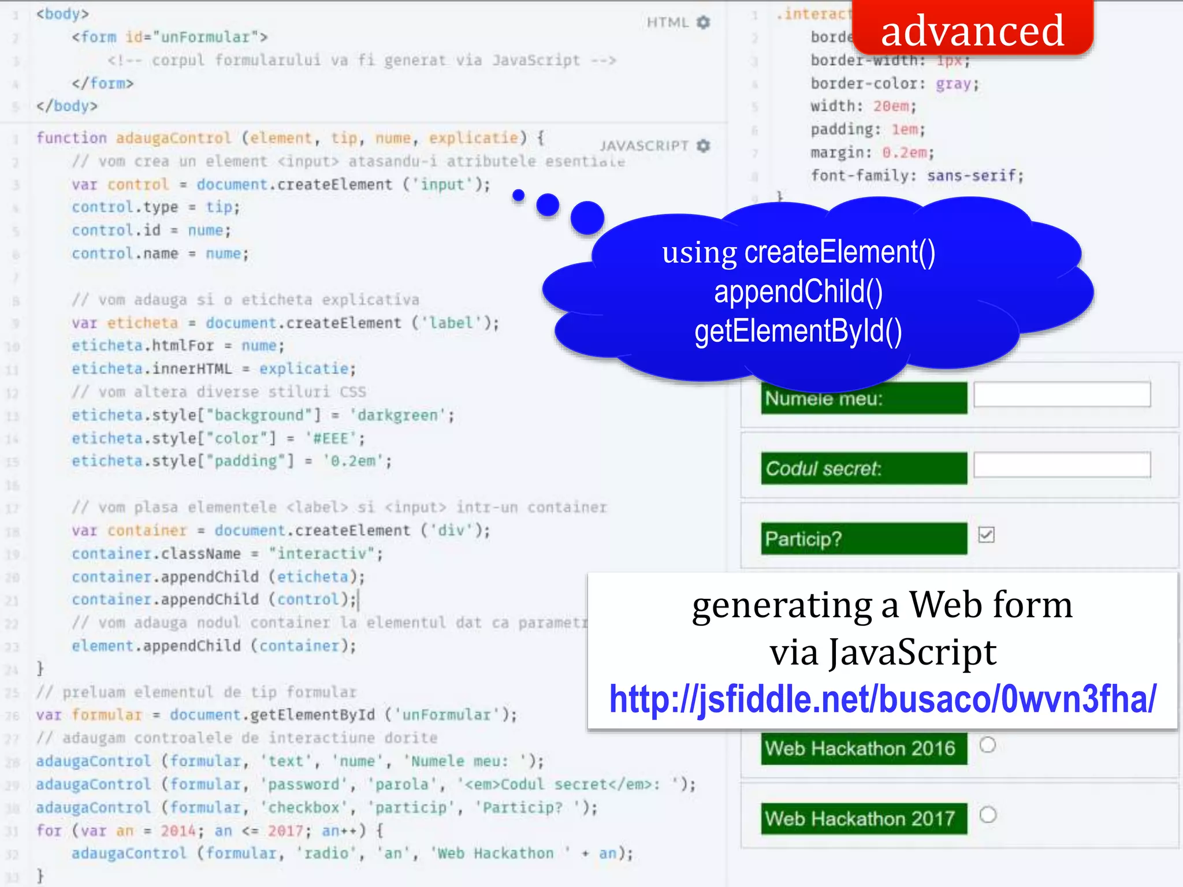Toggle the Particip? checkbox

[x=987, y=535]
